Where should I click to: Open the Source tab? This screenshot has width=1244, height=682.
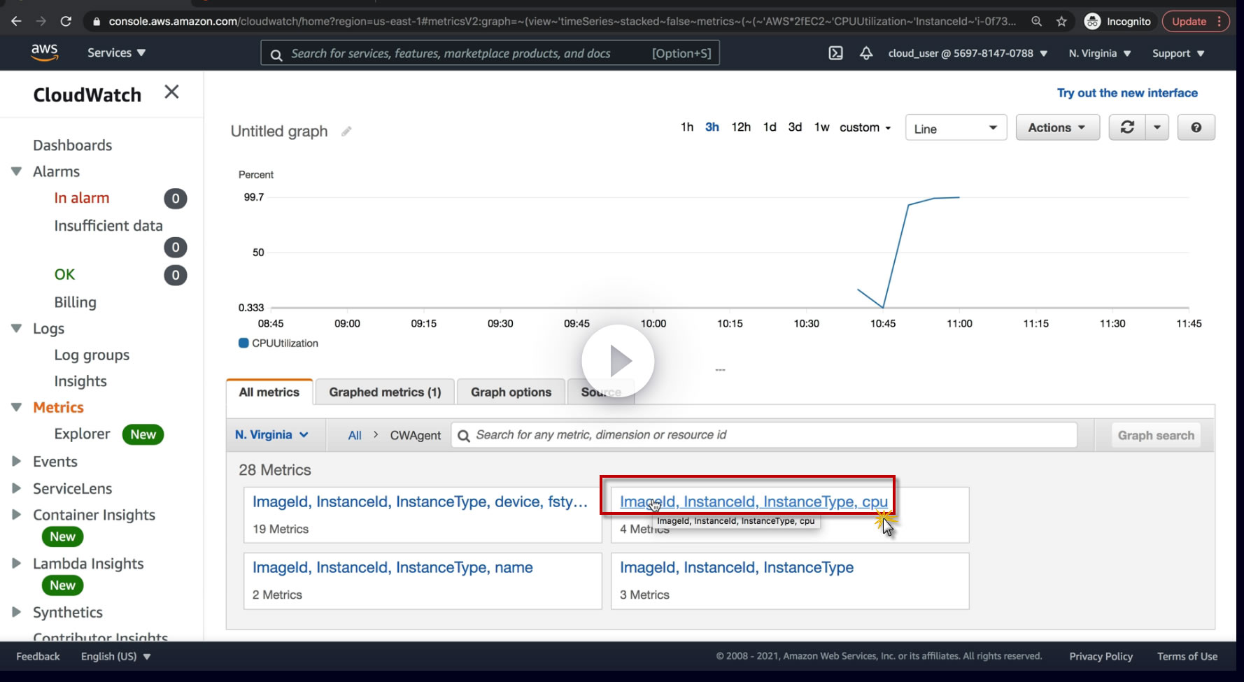[x=601, y=392]
